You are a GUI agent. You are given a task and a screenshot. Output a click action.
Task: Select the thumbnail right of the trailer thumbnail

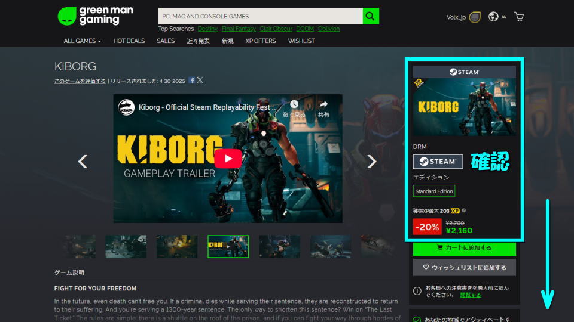[279, 246]
